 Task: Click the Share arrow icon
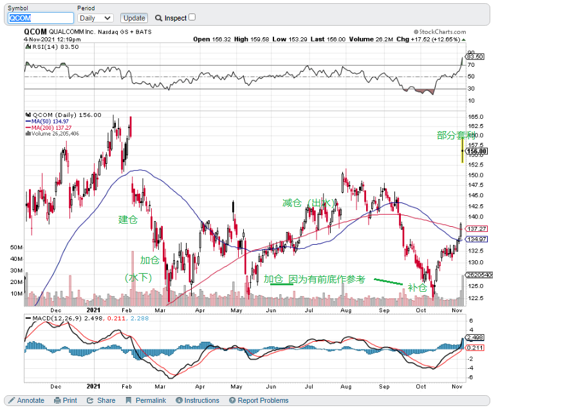pos(91,400)
